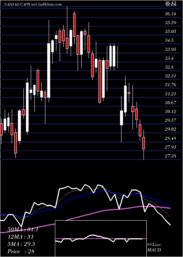Click the 12MA : 31 readout
The width and height of the screenshot is (183, 257).
[20, 237]
